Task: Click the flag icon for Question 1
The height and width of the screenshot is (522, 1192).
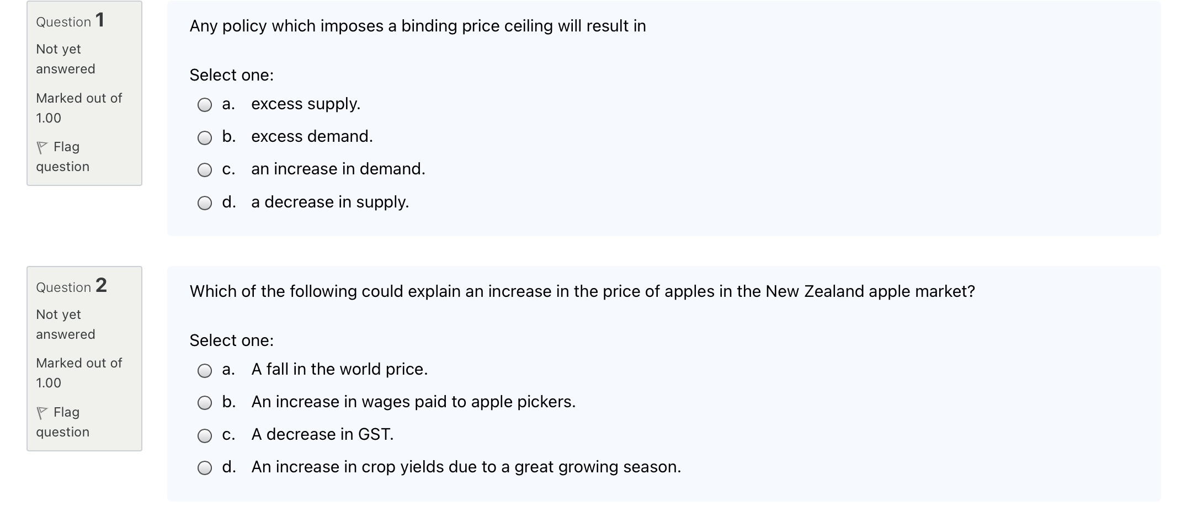Action: [41, 146]
